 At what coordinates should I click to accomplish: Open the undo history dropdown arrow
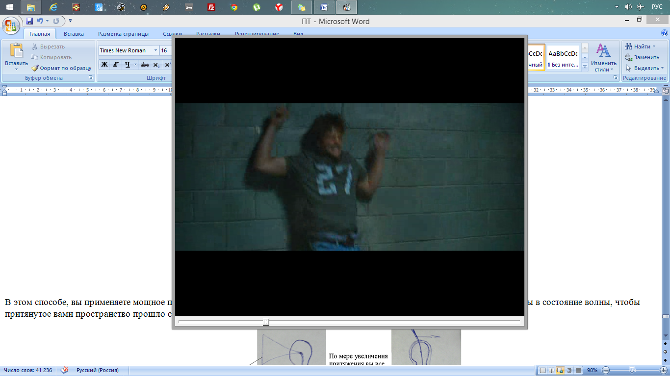click(47, 21)
